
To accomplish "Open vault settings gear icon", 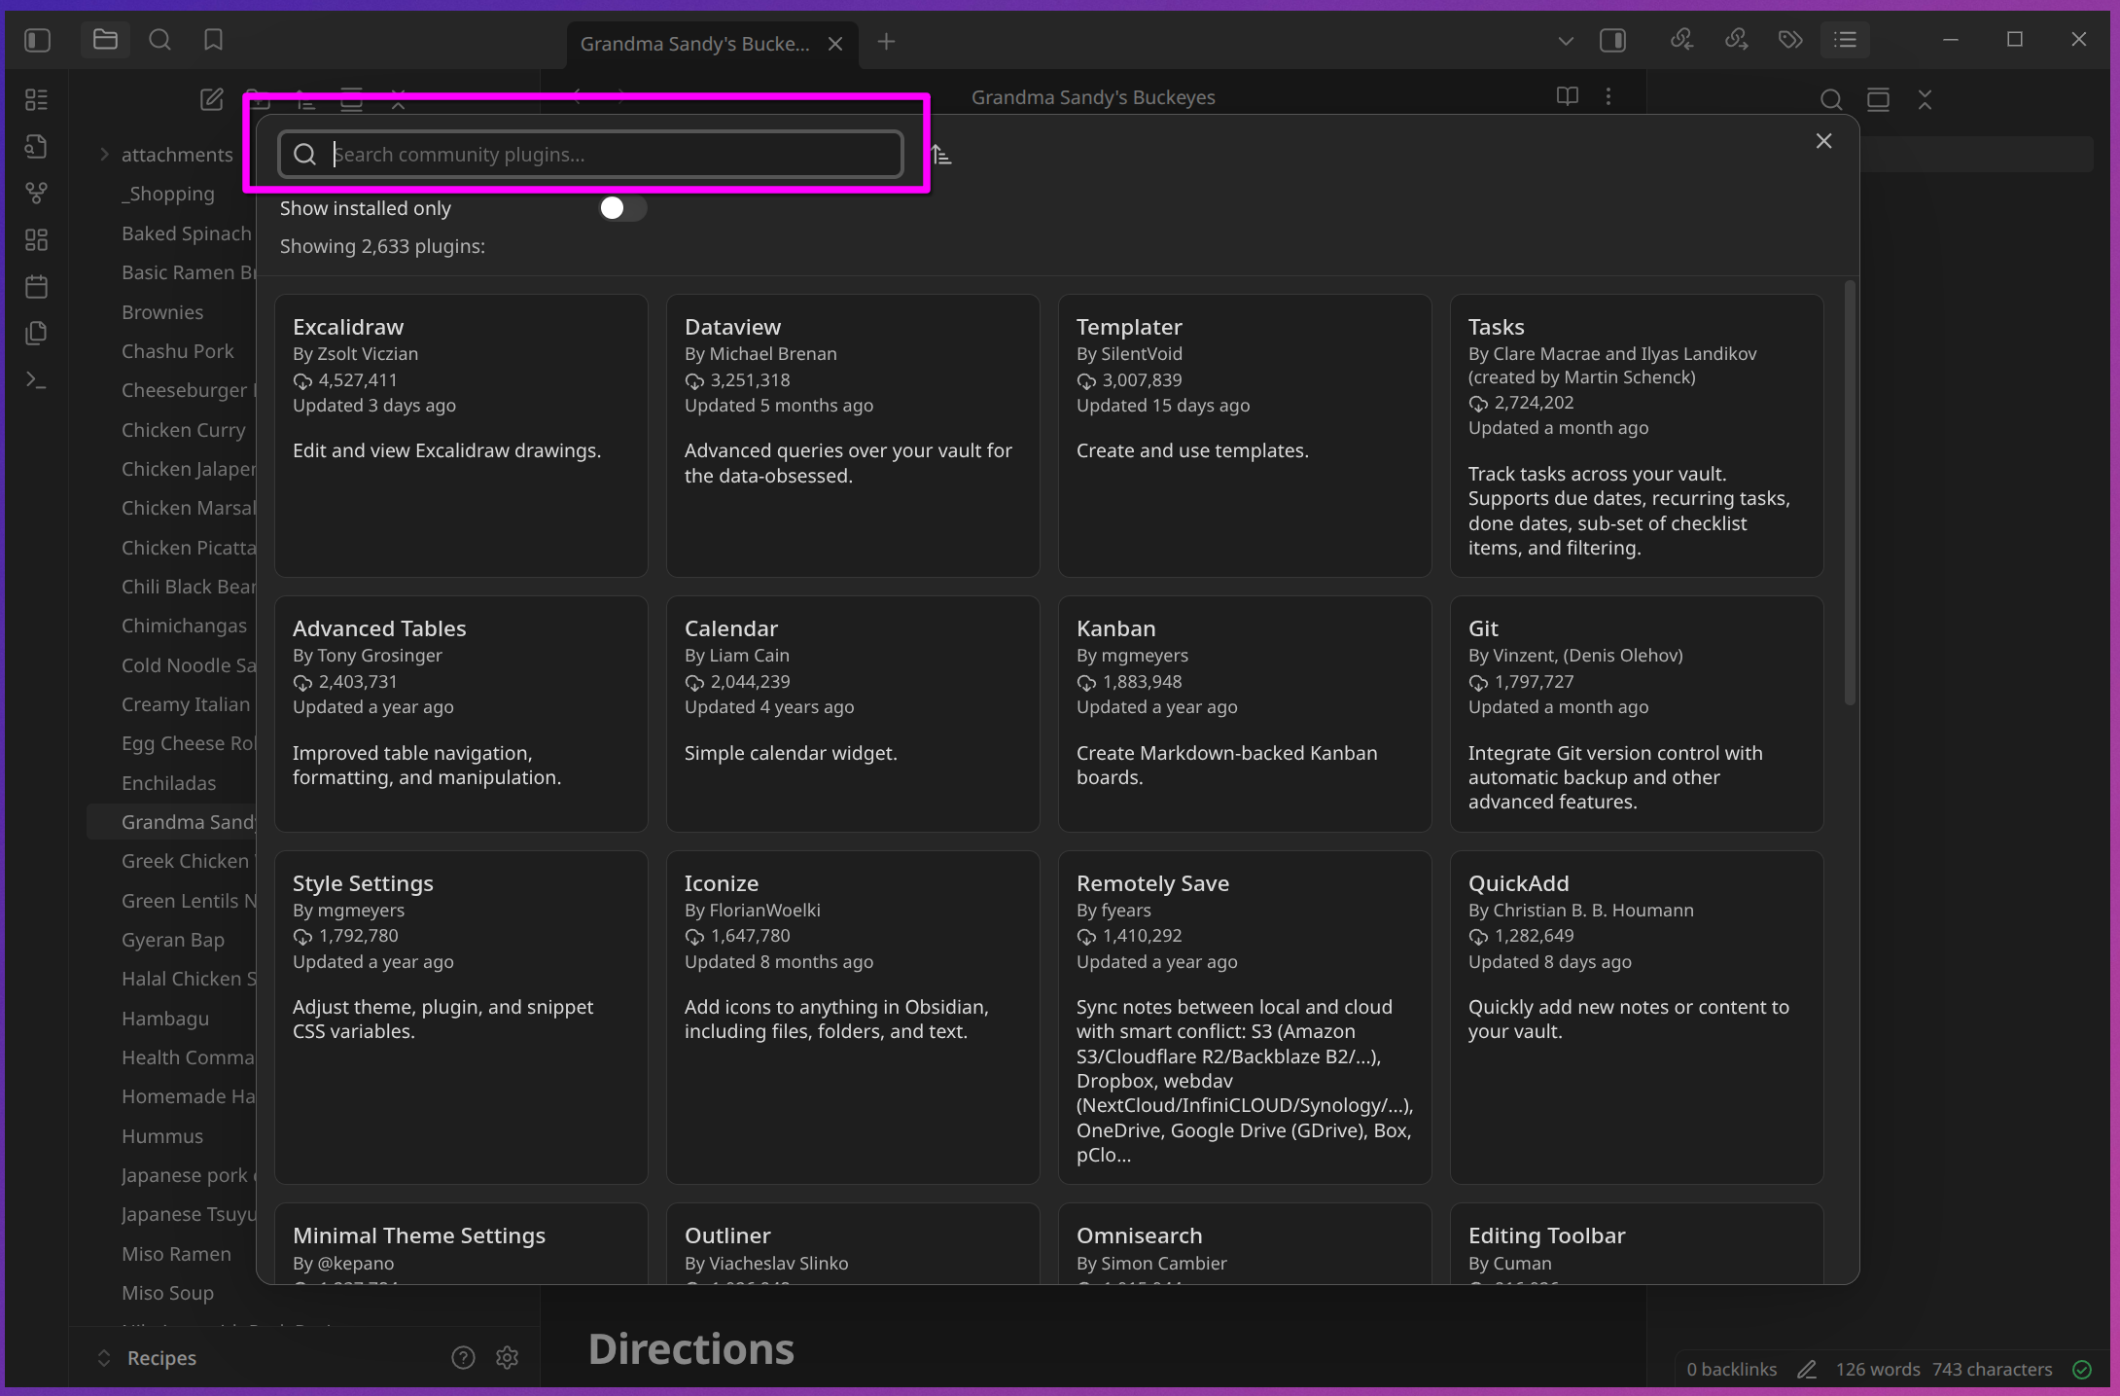I will (x=507, y=1358).
